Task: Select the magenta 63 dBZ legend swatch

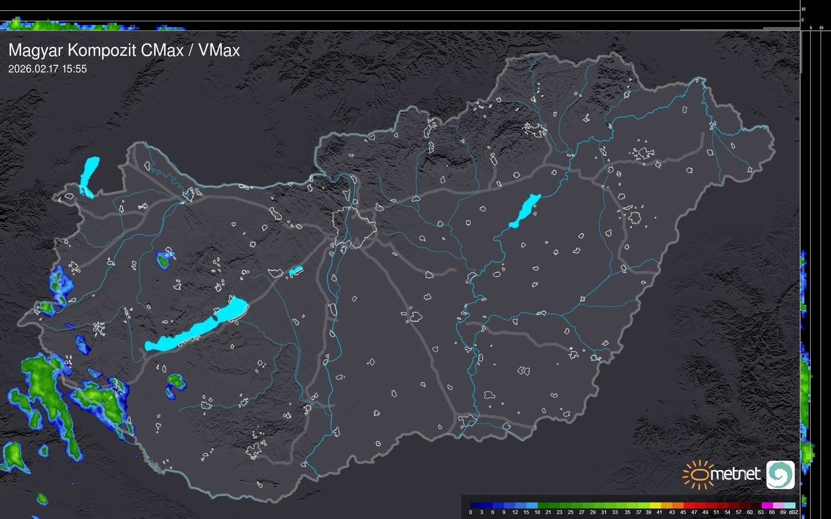Action: point(766,505)
